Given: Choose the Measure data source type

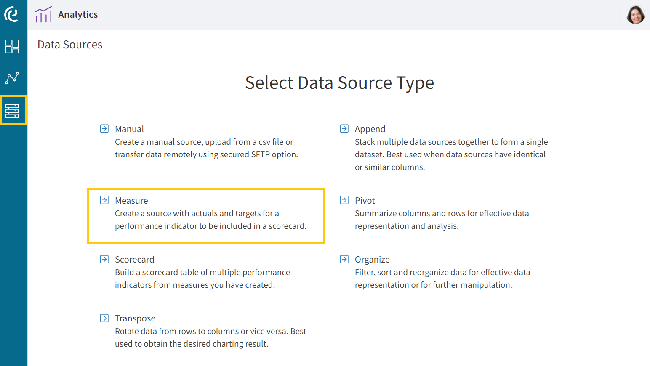Looking at the screenshot, I should pos(131,200).
